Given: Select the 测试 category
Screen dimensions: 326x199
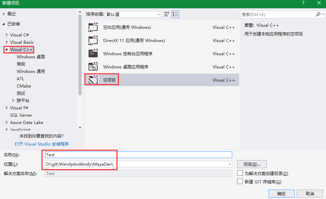Looking at the screenshot, I should [21, 93].
